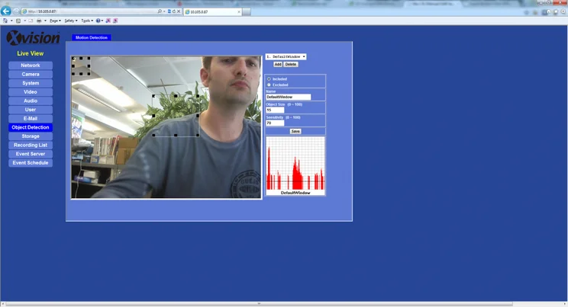Expand the DefaultWindow dropdown list

(286, 57)
